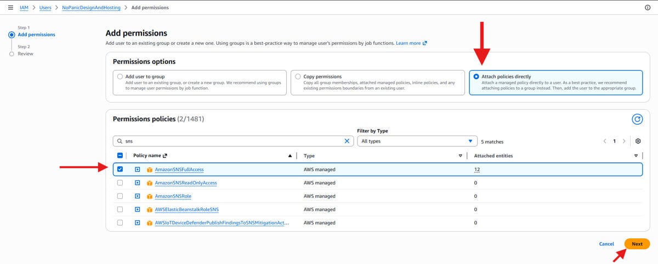Select the Add user to group option
Image resolution: width=658 pixels, height=264 pixels.
[120, 77]
